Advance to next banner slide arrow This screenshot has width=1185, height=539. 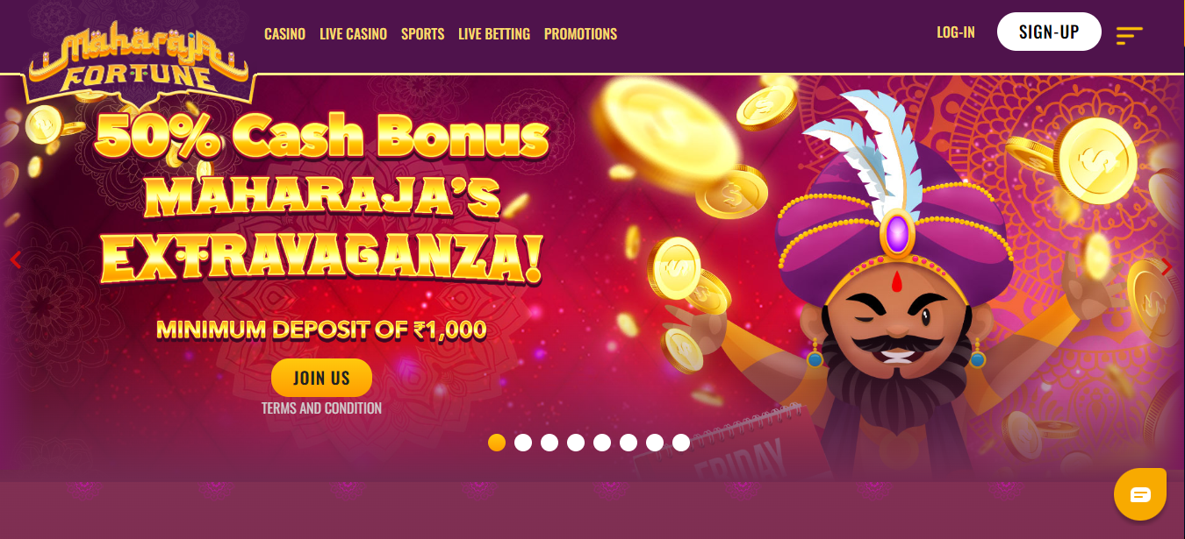coord(1166,266)
